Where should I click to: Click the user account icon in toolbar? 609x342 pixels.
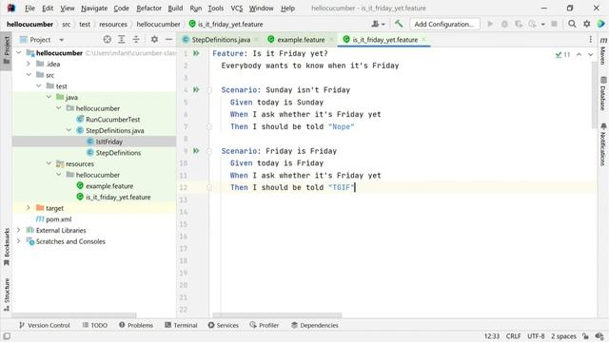pos(378,24)
